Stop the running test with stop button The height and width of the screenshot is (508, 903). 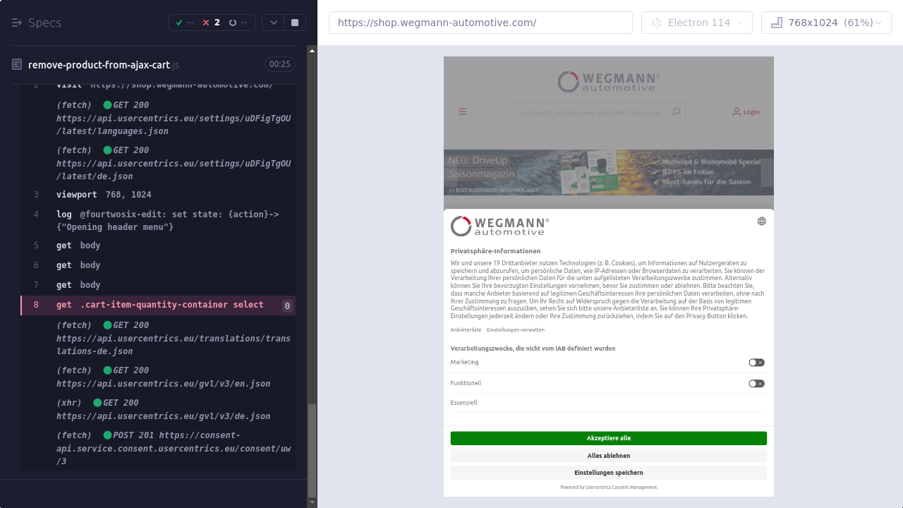click(294, 23)
